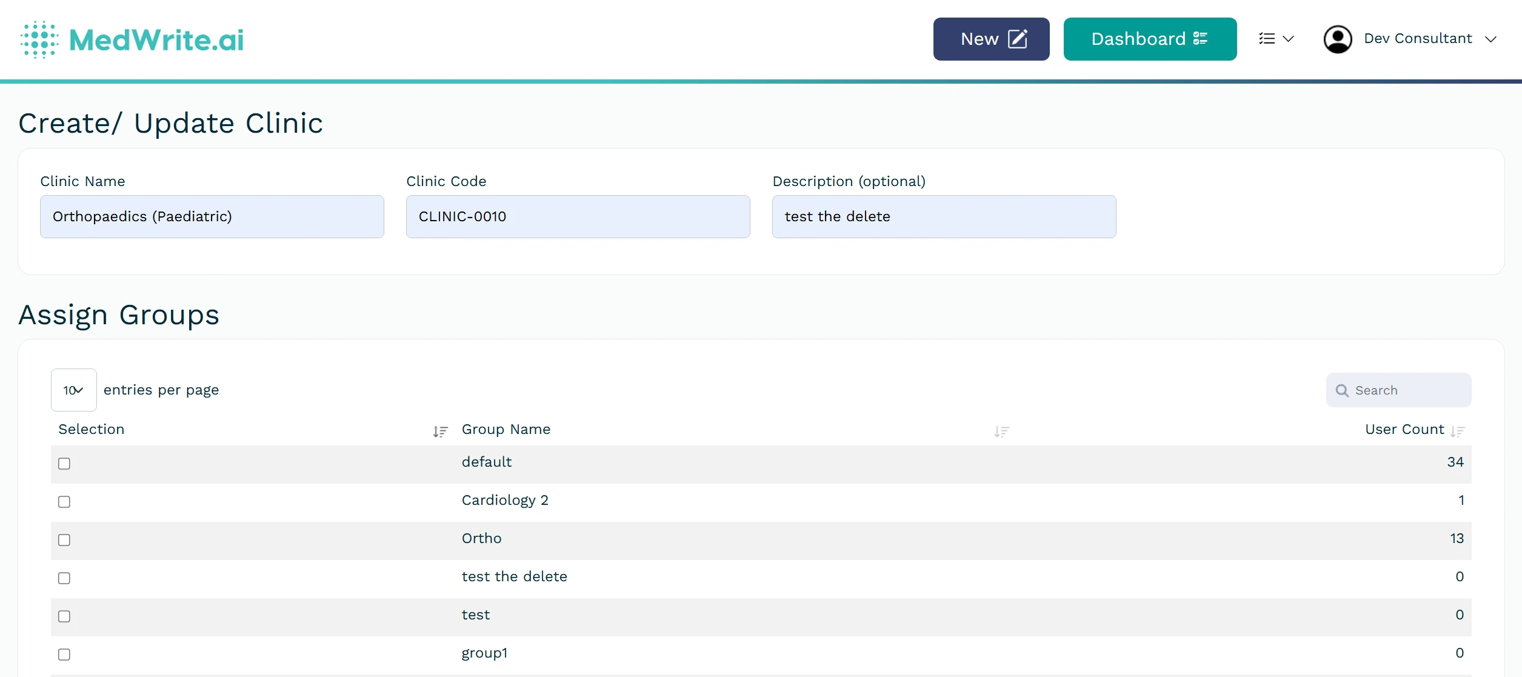The image size is (1522, 677).
Task: Click the user avatar icon
Action: 1338,38
